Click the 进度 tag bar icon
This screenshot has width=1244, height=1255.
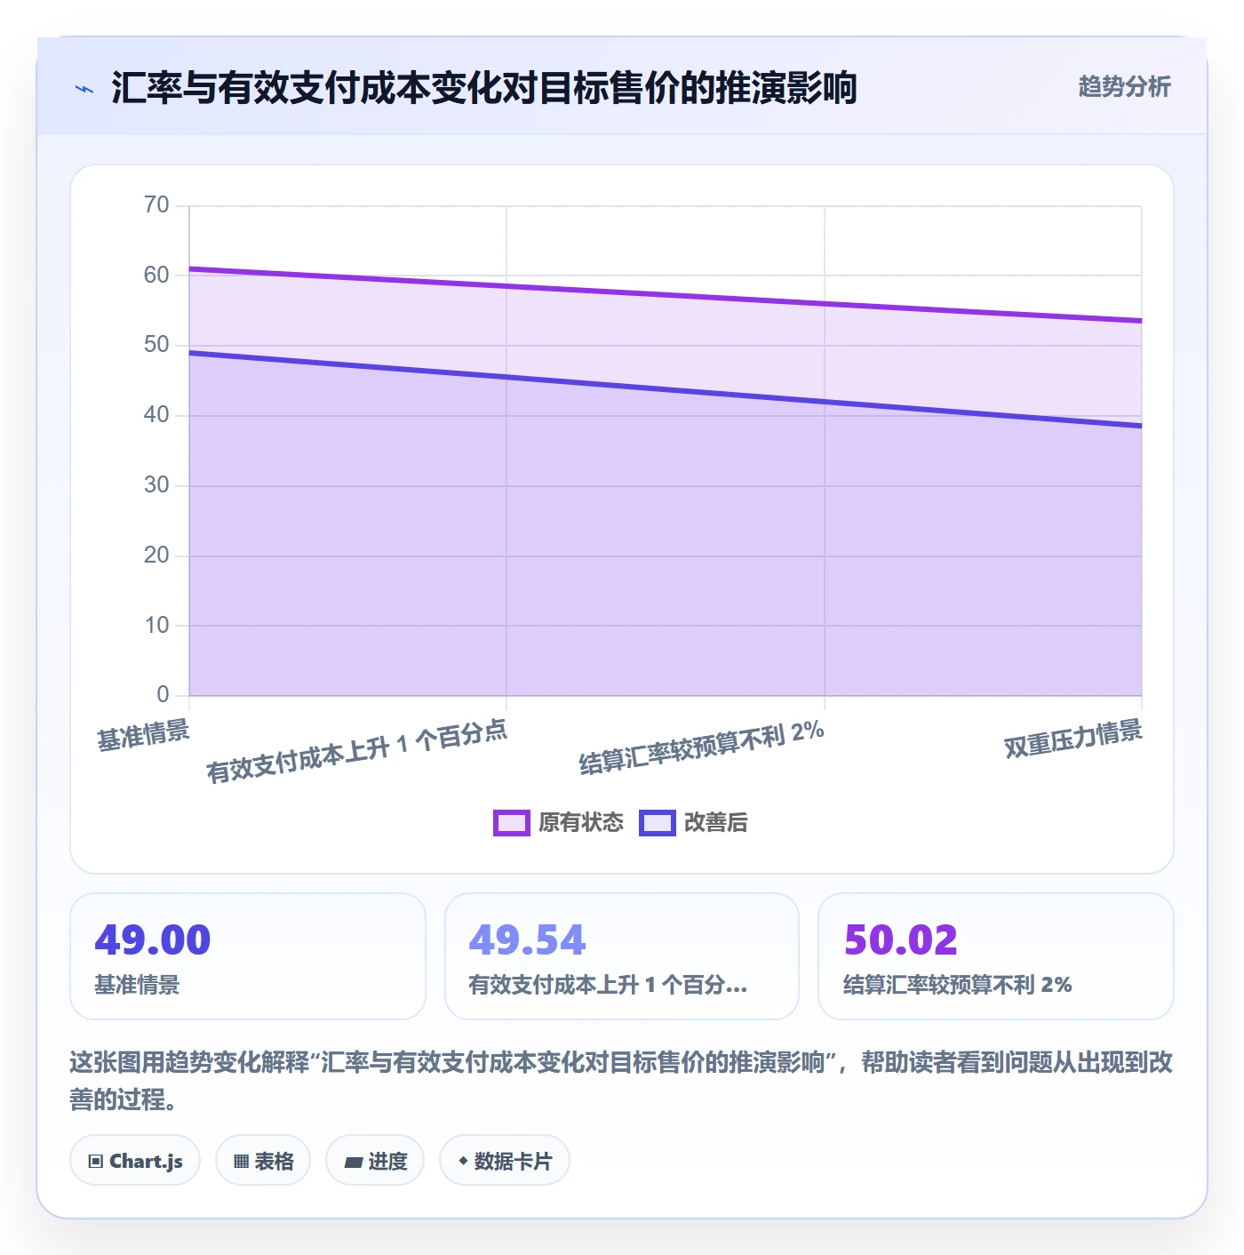tap(353, 1162)
